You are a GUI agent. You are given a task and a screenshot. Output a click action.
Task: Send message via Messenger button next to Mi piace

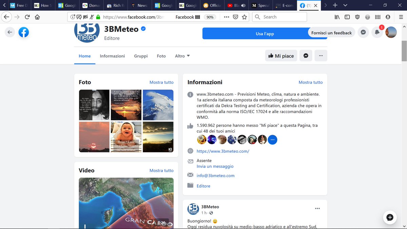306,56
